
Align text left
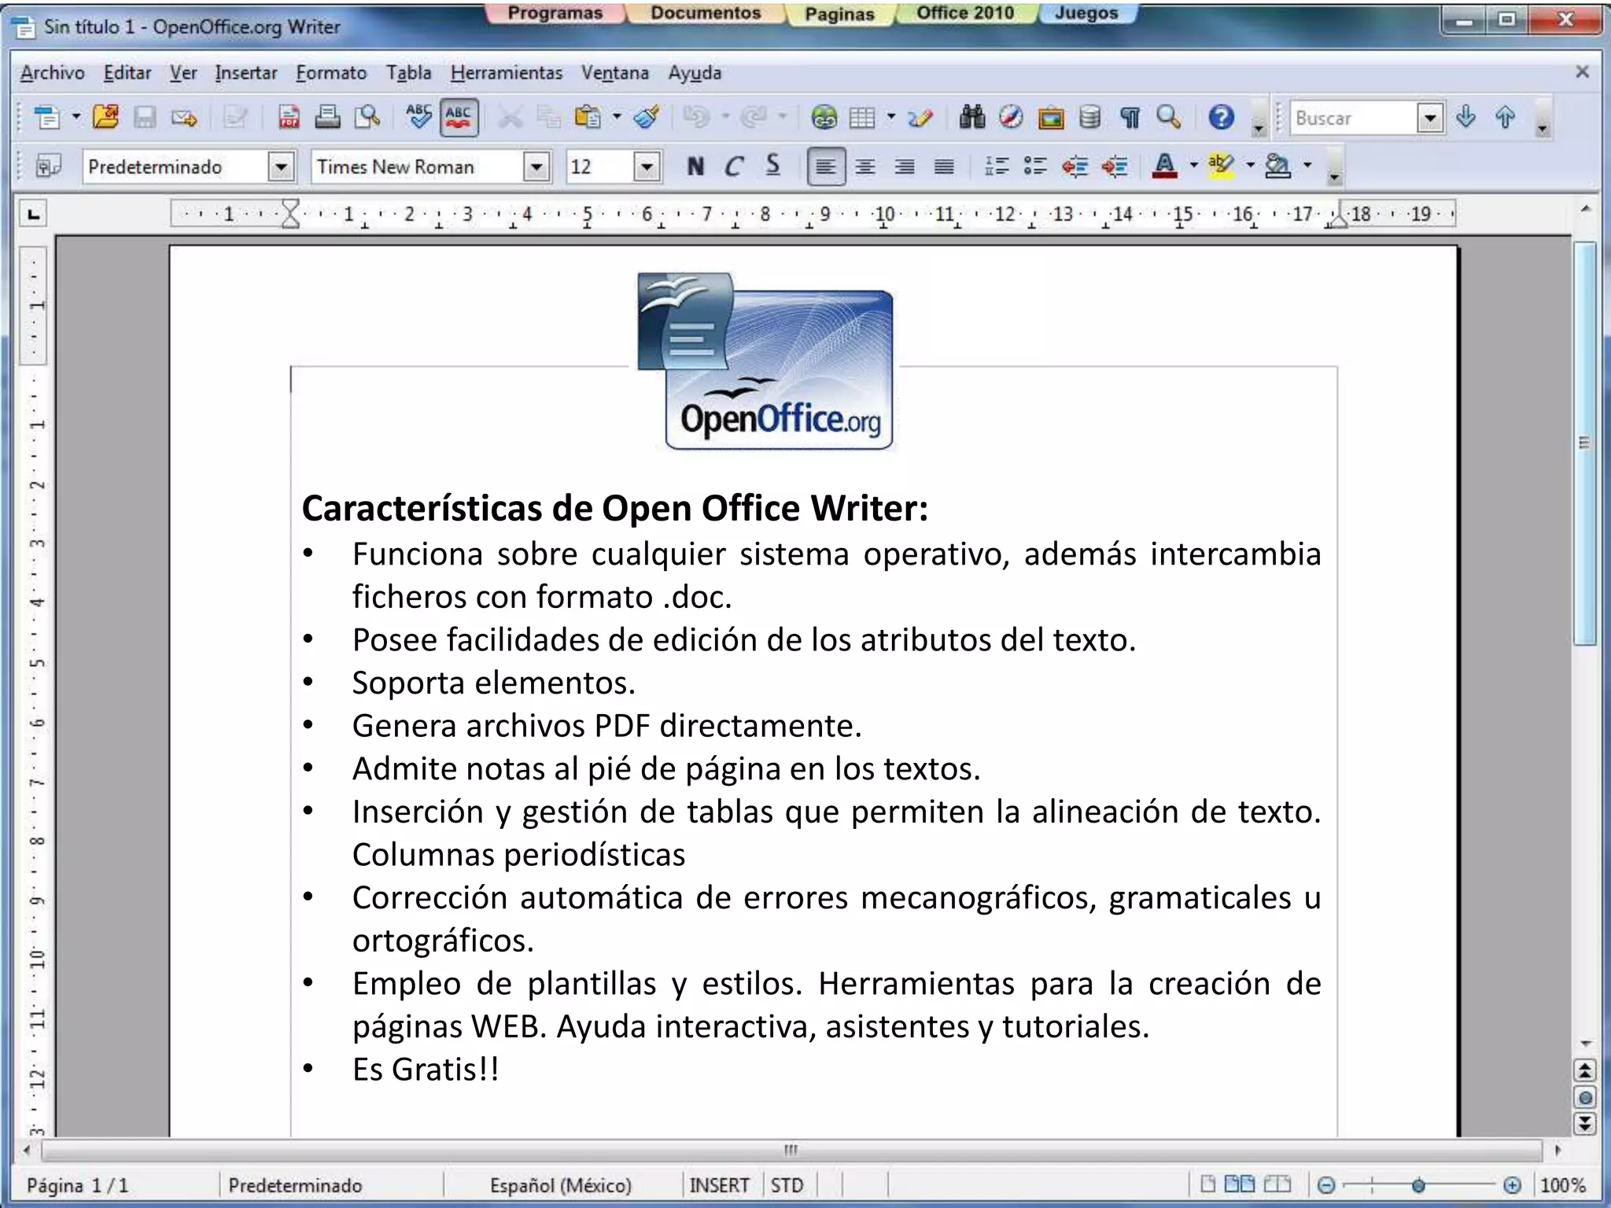coord(826,167)
